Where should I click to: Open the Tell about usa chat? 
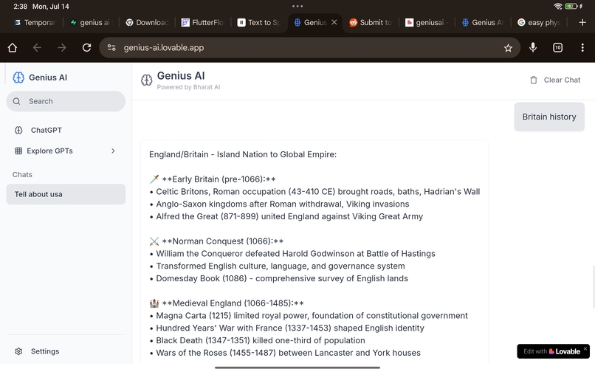click(x=66, y=194)
